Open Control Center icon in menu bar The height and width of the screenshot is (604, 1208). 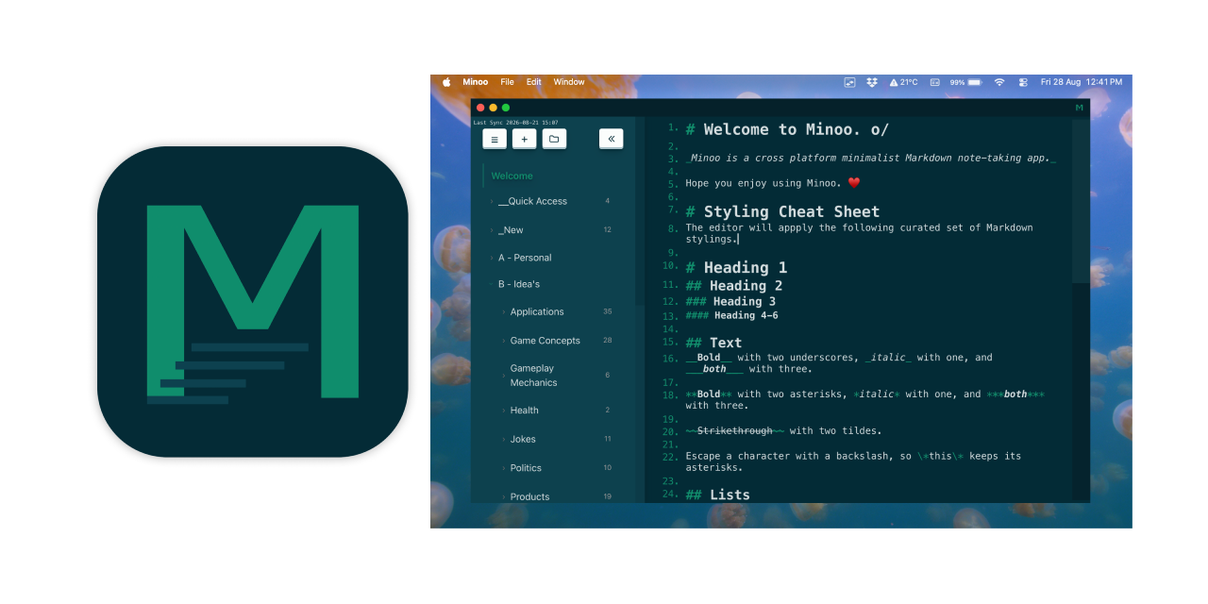(1023, 82)
